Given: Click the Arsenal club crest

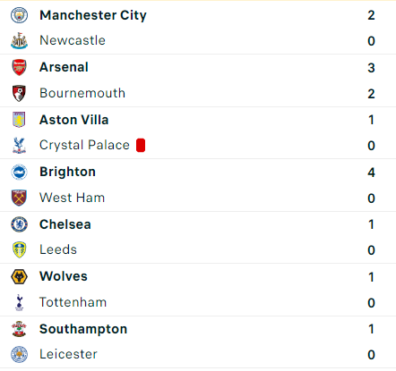Looking at the screenshot, I should tap(19, 67).
